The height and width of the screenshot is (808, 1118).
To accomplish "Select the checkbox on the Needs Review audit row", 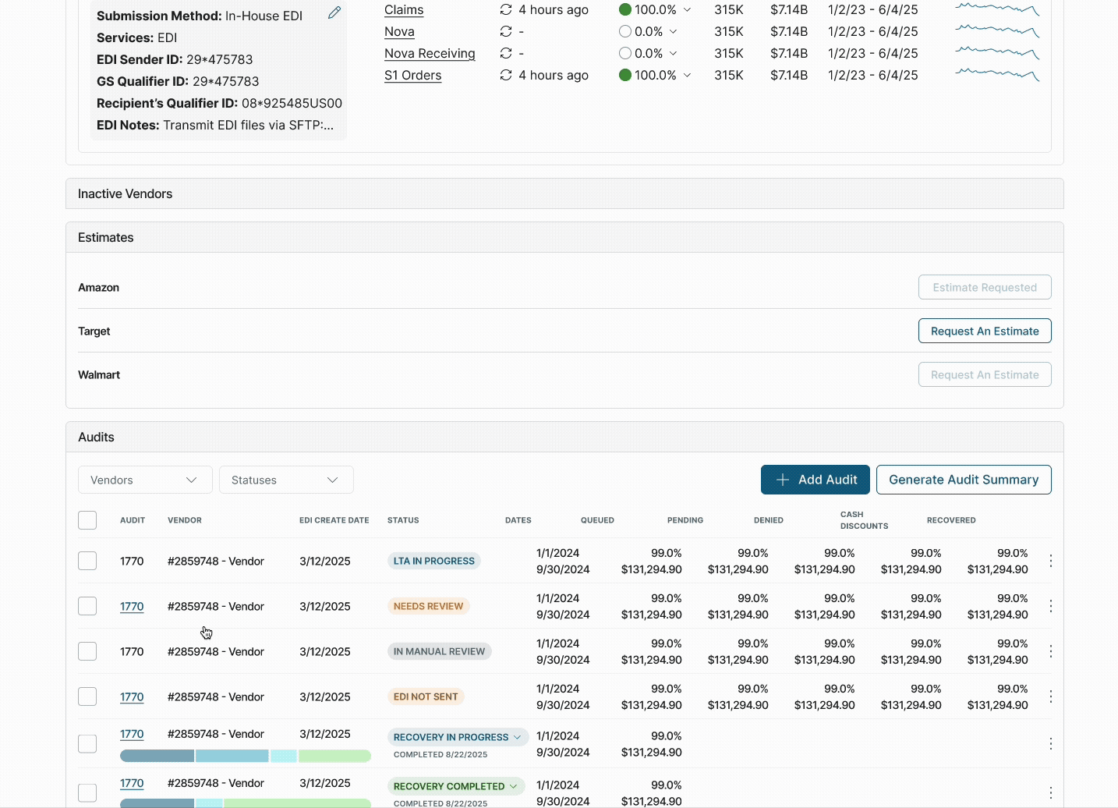I will tap(87, 606).
